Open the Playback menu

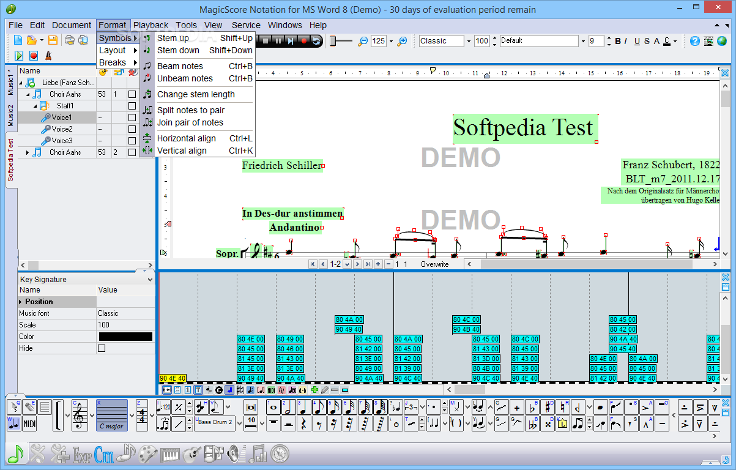click(151, 25)
